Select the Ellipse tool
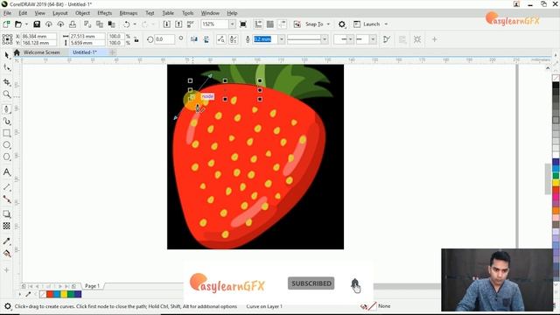Viewport: 560px width, 315px height. pos(6,145)
